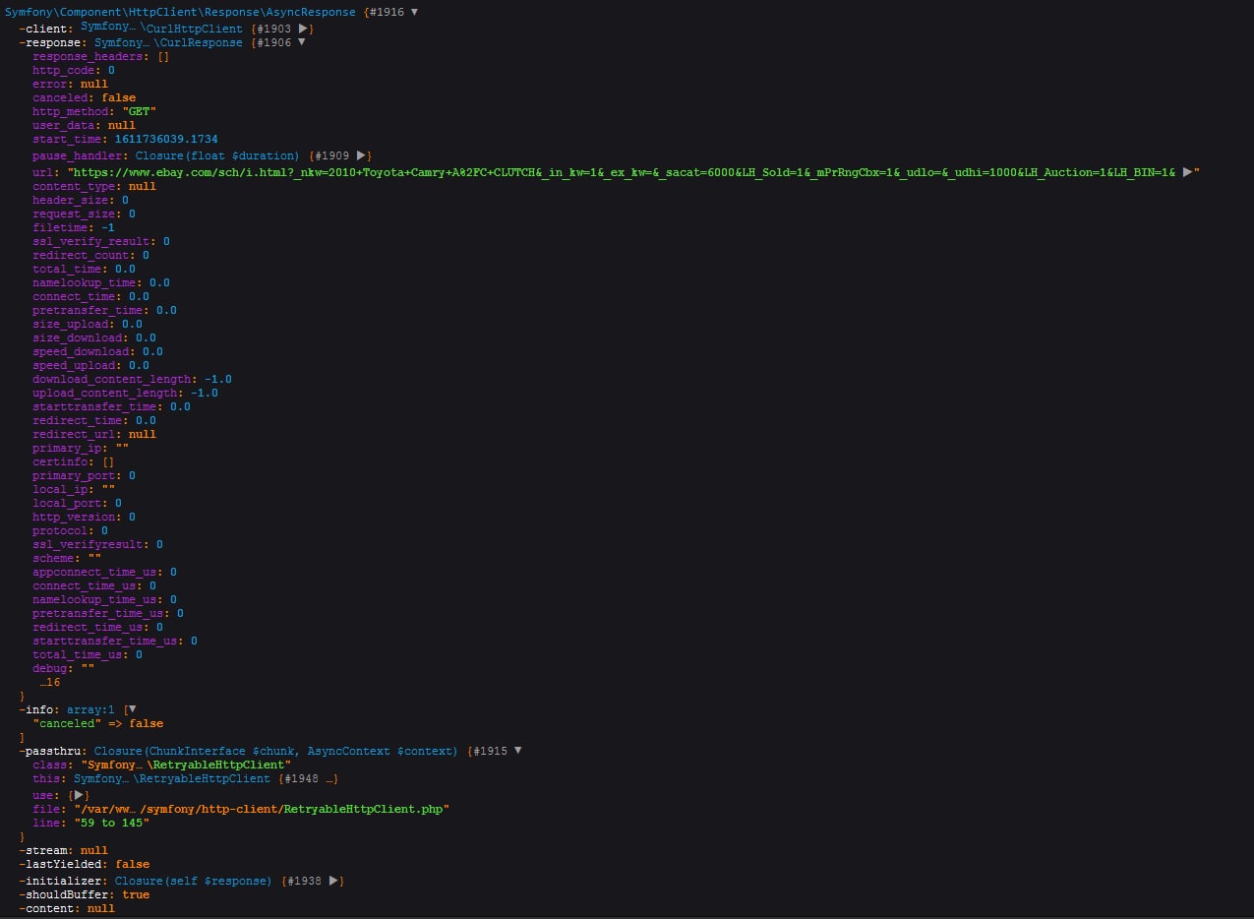Click the download_content_length: -1.0 row
This screenshot has height=919, width=1254.
tap(132, 379)
